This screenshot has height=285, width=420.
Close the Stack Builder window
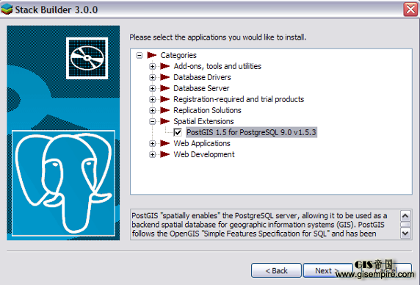pyautogui.click(x=410, y=10)
